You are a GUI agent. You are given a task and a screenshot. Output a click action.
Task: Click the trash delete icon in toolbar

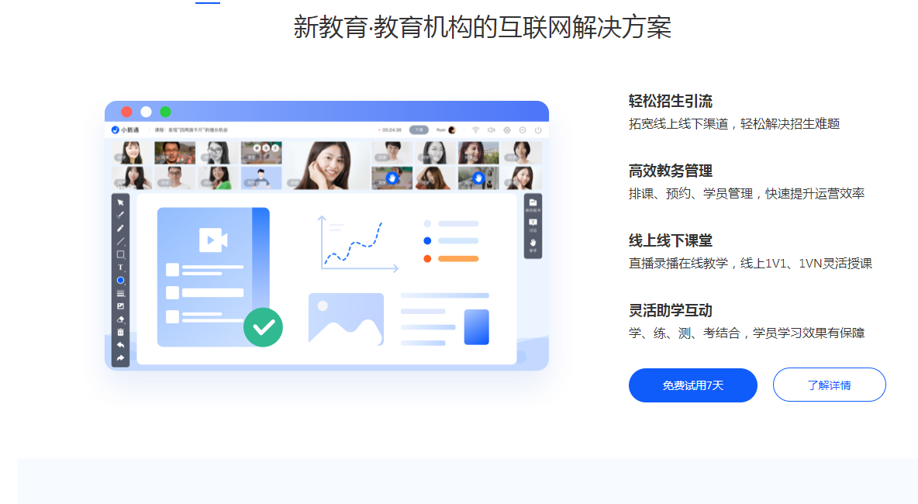[121, 333]
